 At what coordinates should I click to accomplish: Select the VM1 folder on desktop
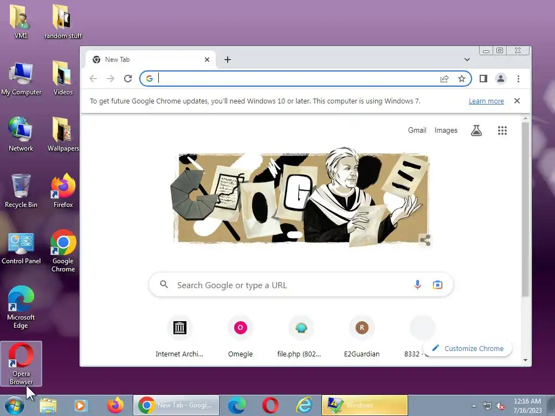21,21
